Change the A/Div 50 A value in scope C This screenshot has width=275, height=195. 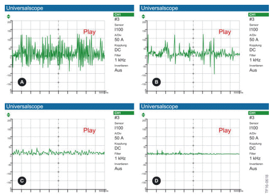119,138
